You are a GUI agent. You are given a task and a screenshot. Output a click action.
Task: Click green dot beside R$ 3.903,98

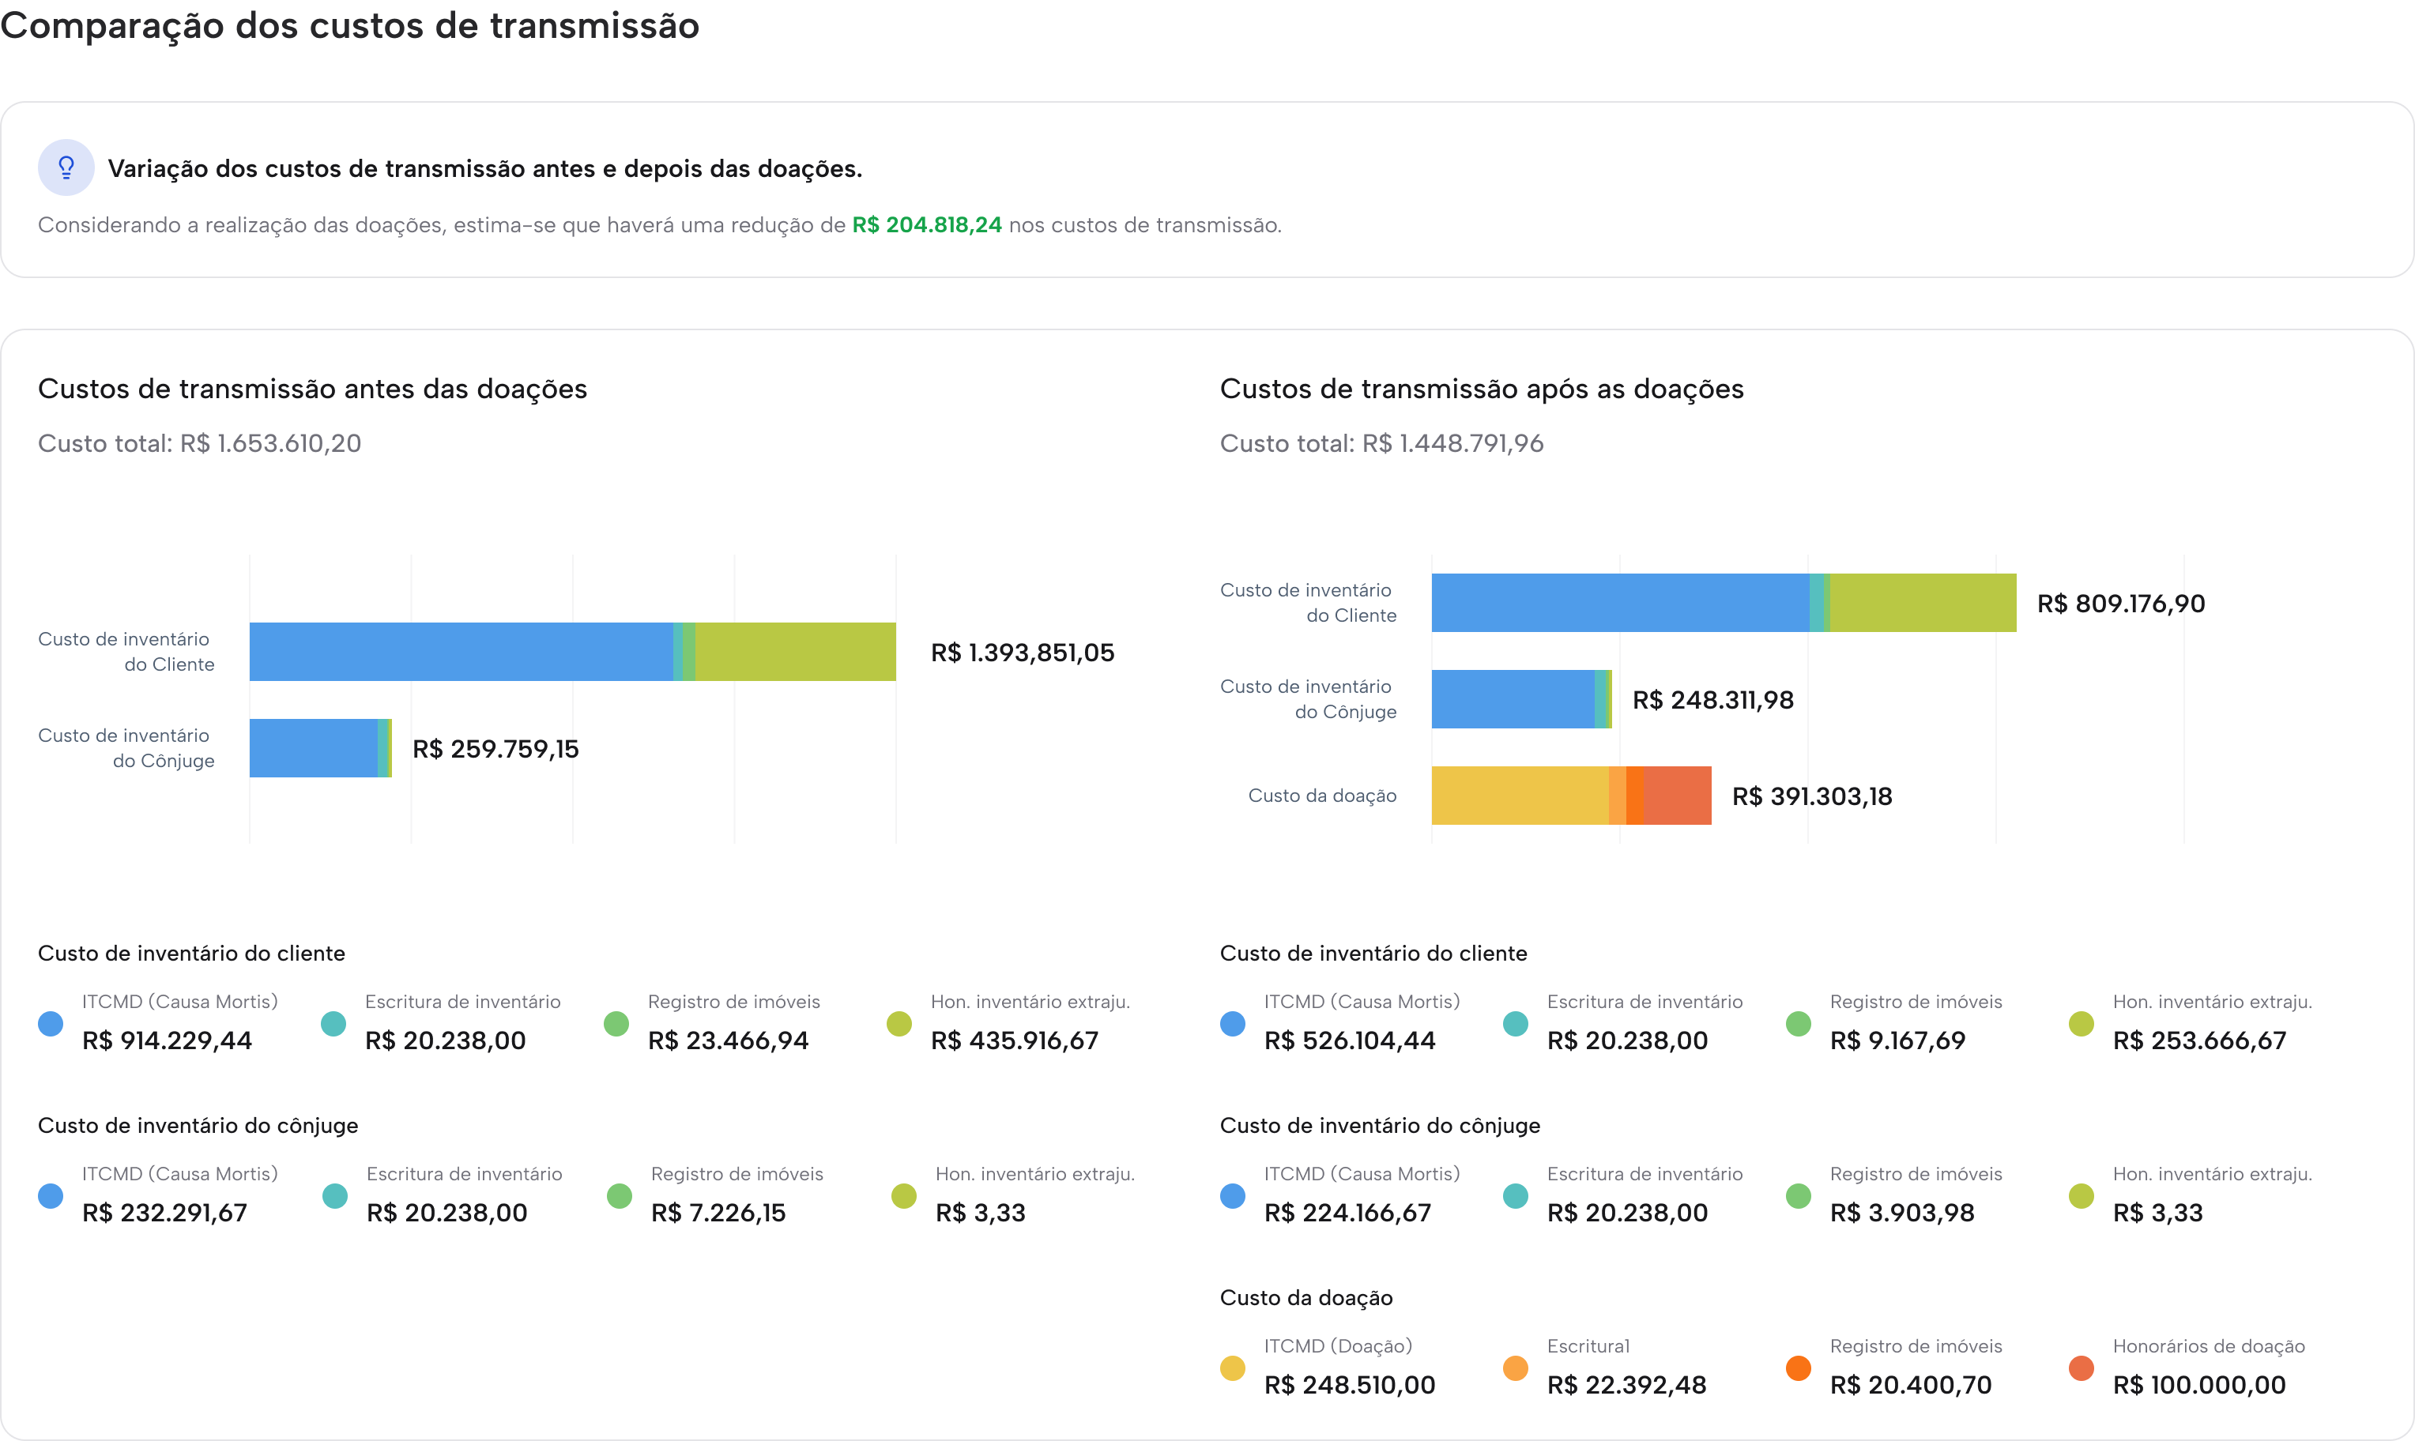coord(1799,1195)
